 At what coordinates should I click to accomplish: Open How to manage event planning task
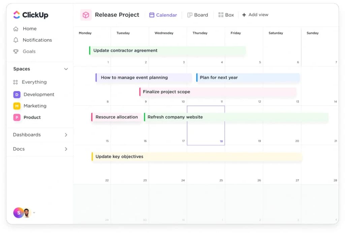coord(144,77)
